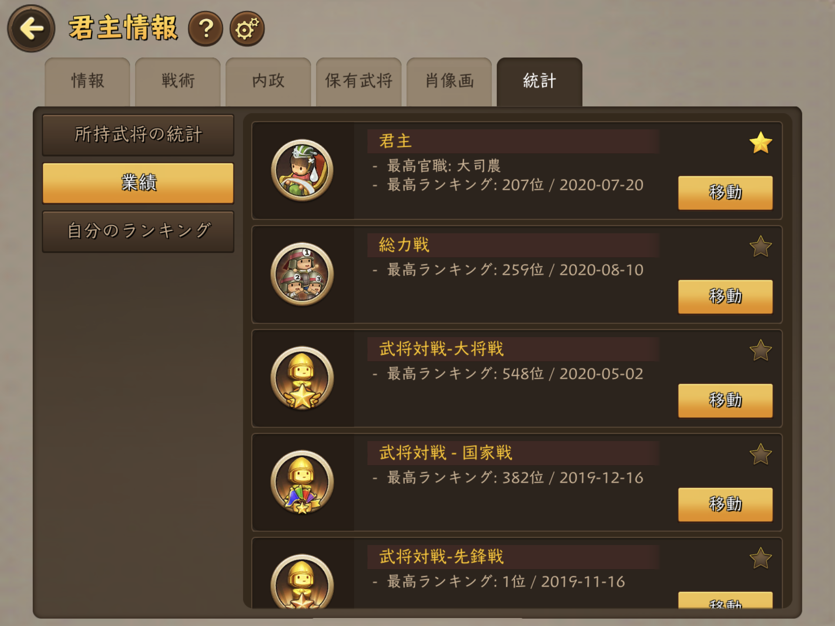
Task: Select 自分のランキング in the side menu
Action: (138, 231)
